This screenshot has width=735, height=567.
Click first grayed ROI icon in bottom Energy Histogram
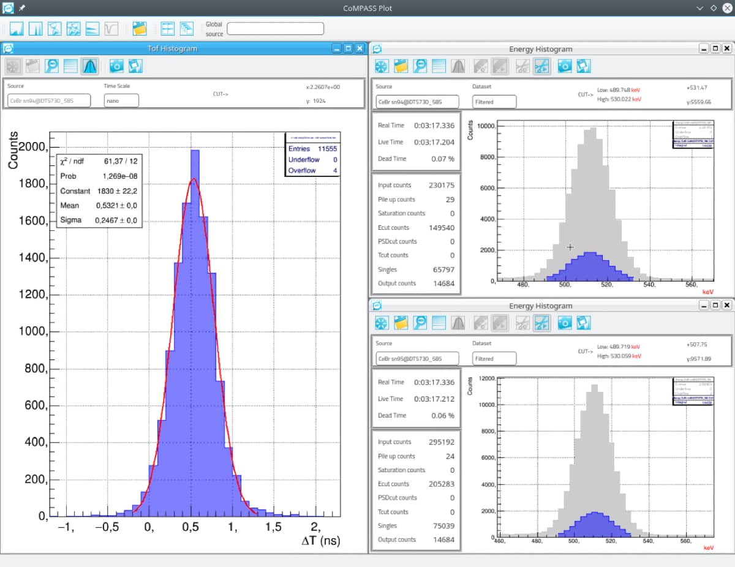tap(481, 322)
